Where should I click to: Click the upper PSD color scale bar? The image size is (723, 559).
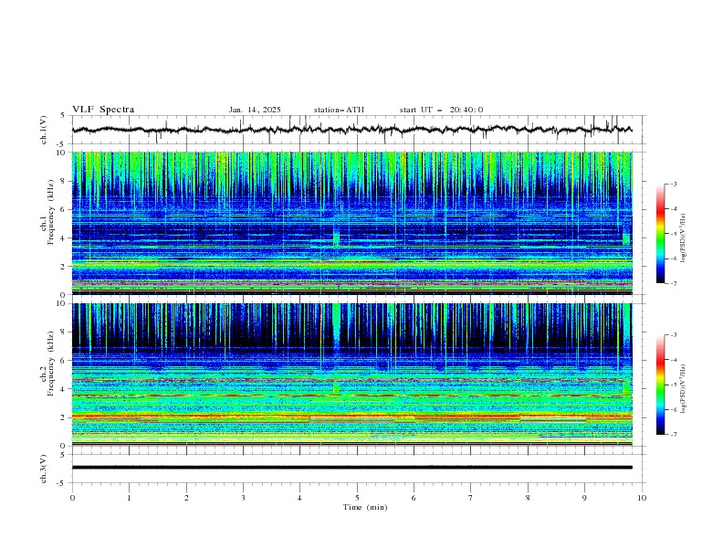660,234
